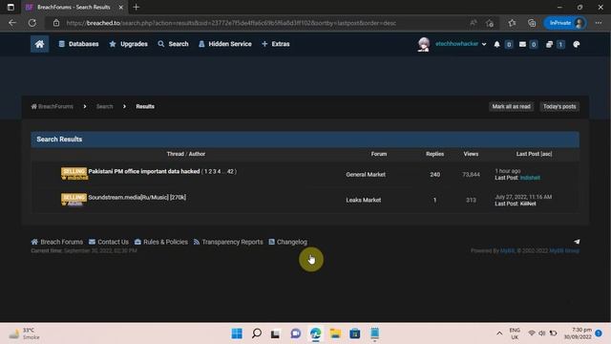This screenshot has width=611, height=344.
Task: Open the notifications bell icon
Action: click(496, 45)
